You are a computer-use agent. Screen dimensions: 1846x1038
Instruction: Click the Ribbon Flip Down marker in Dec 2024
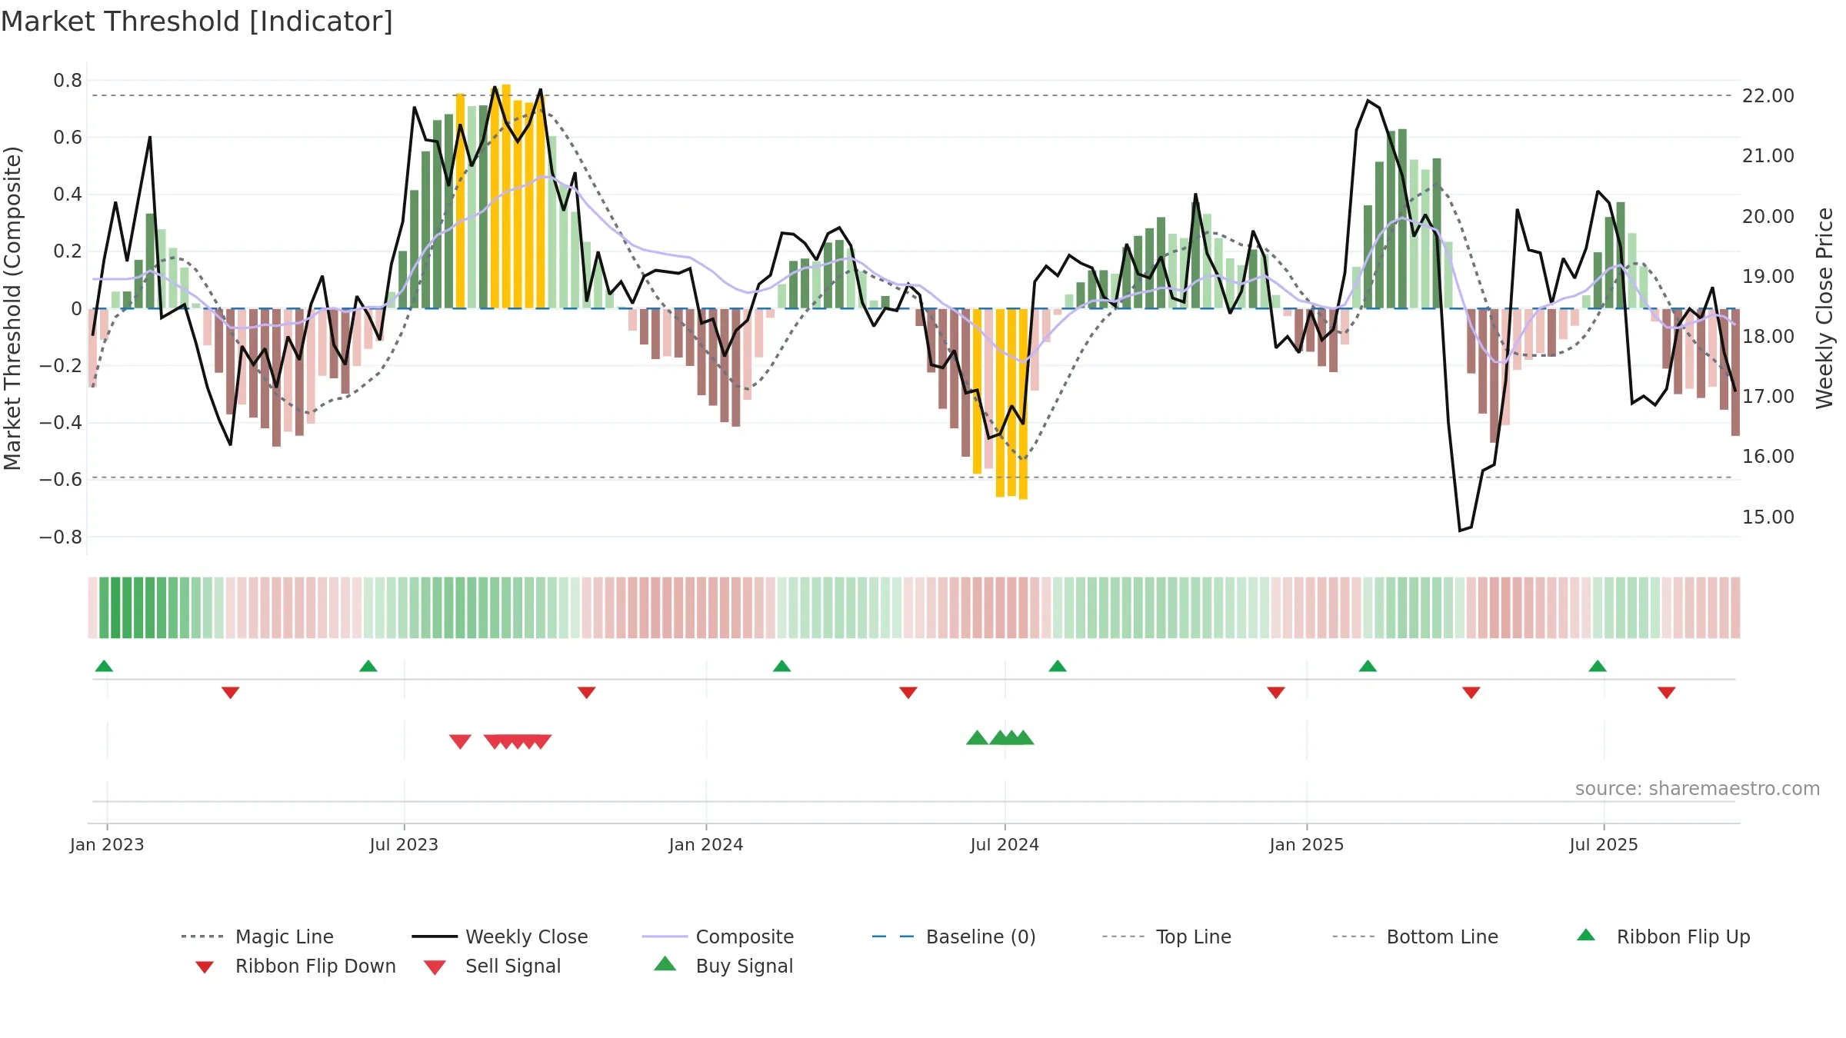click(1276, 693)
